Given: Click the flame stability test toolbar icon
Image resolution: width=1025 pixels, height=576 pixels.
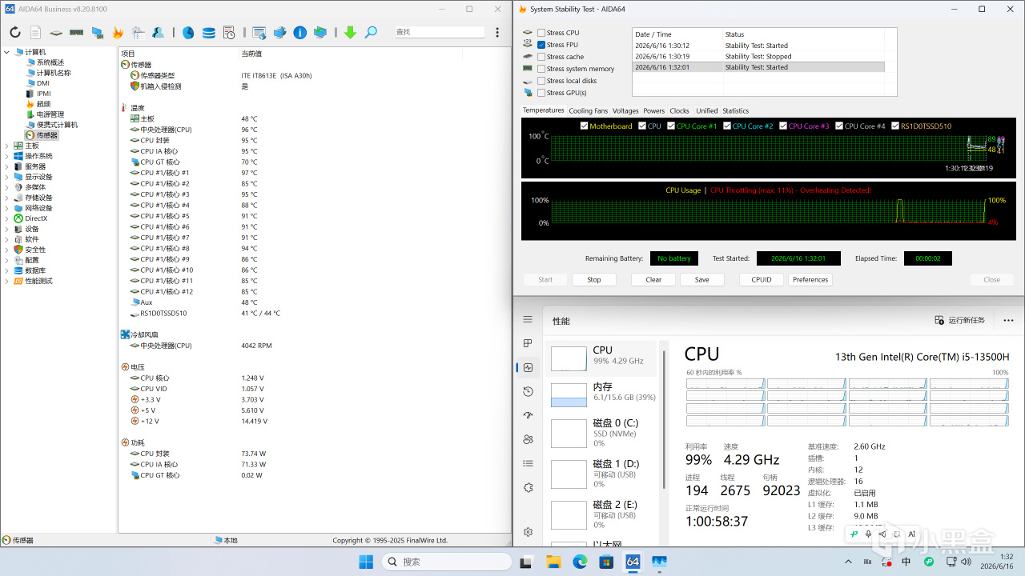Looking at the screenshot, I should click(x=118, y=33).
